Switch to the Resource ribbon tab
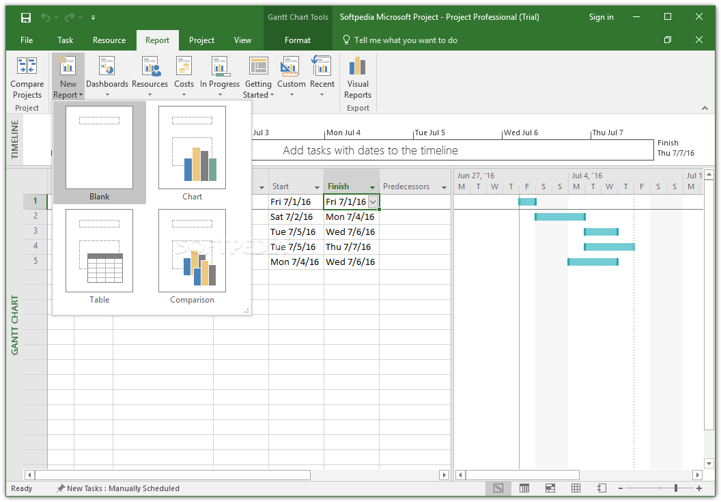Screen dimensions: 721x502 point(109,40)
